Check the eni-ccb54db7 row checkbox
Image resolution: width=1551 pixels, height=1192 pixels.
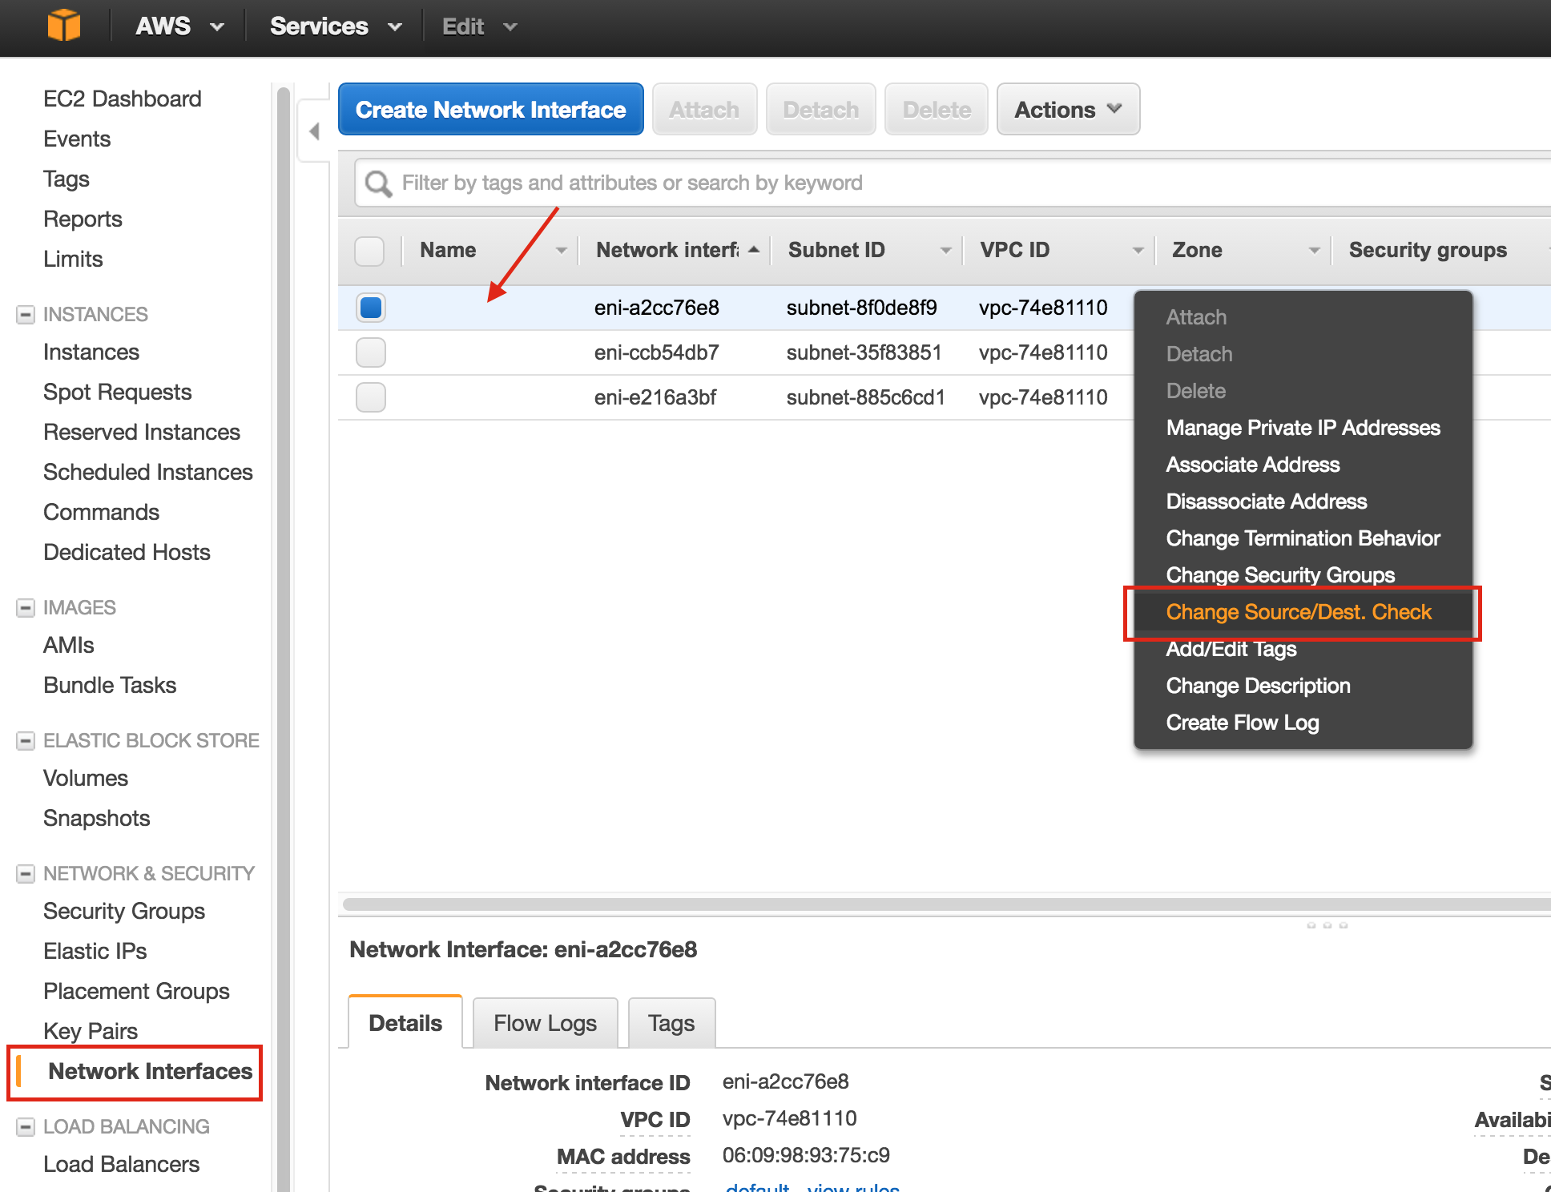[x=371, y=352]
